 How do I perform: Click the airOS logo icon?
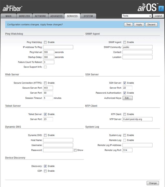150,8
